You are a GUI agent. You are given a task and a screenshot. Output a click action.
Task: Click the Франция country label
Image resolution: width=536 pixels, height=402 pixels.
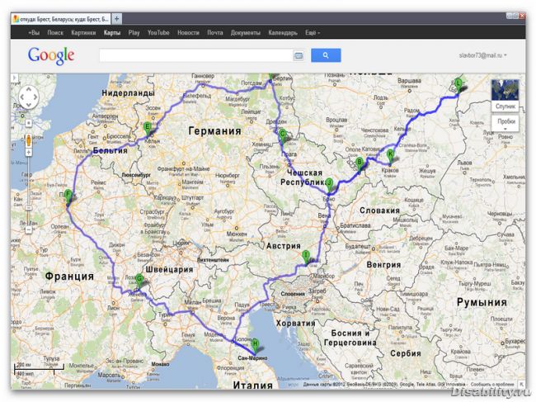point(69,276)
